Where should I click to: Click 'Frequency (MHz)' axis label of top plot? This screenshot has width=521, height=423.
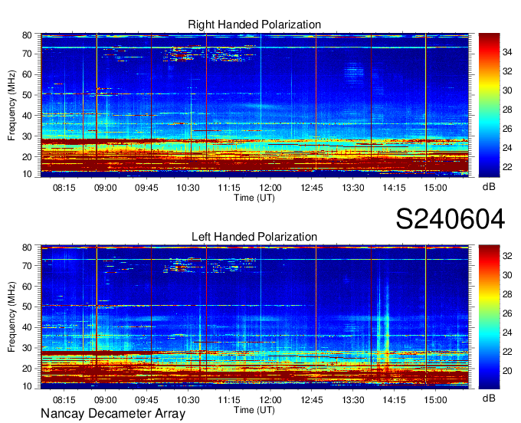coord(11,105)
